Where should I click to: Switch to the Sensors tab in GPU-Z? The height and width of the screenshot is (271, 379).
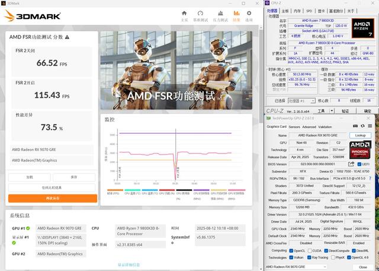coord(294,127)
